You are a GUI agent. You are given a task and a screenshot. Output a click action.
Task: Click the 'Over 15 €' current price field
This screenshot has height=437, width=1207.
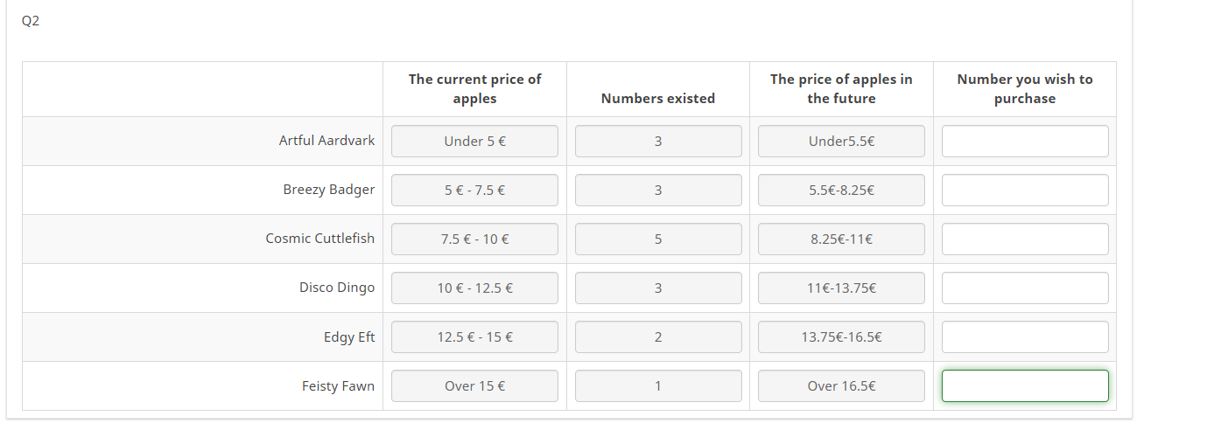click(x=474, y=386)
